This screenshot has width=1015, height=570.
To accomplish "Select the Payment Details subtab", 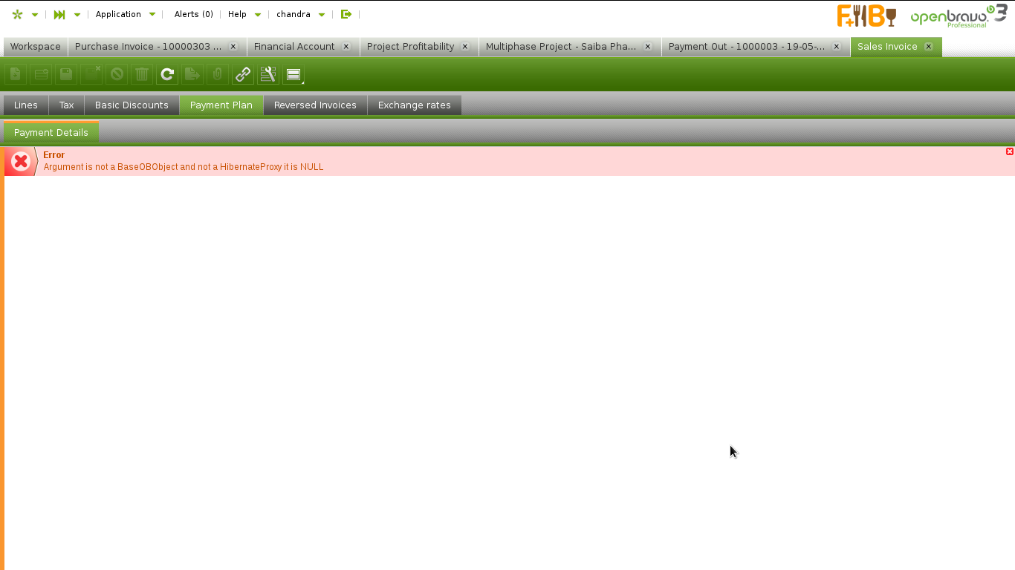I will point(51,132).
